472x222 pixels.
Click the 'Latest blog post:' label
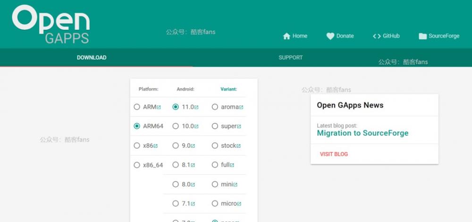[337, 126]
